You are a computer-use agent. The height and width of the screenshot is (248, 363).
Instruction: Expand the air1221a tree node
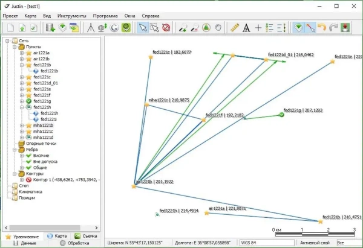point(22,53)
